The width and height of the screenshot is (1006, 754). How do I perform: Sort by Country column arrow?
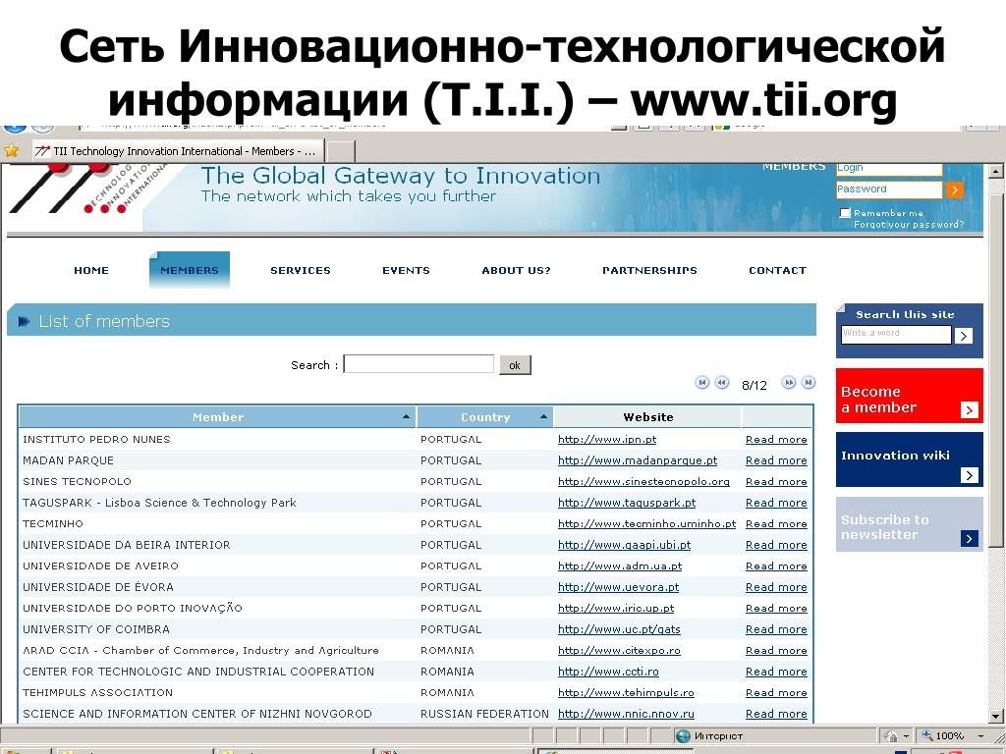[543, 416]
